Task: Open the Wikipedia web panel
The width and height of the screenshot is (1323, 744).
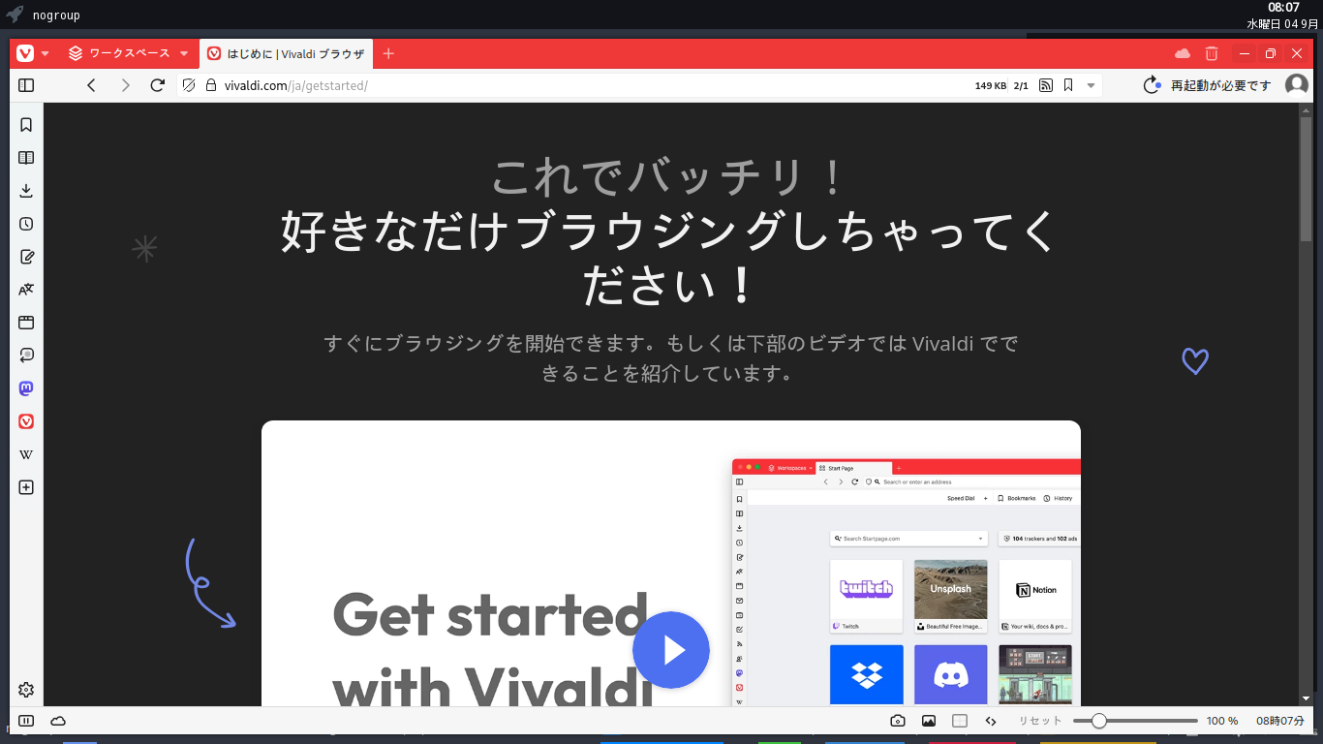Action: point(26,454)
